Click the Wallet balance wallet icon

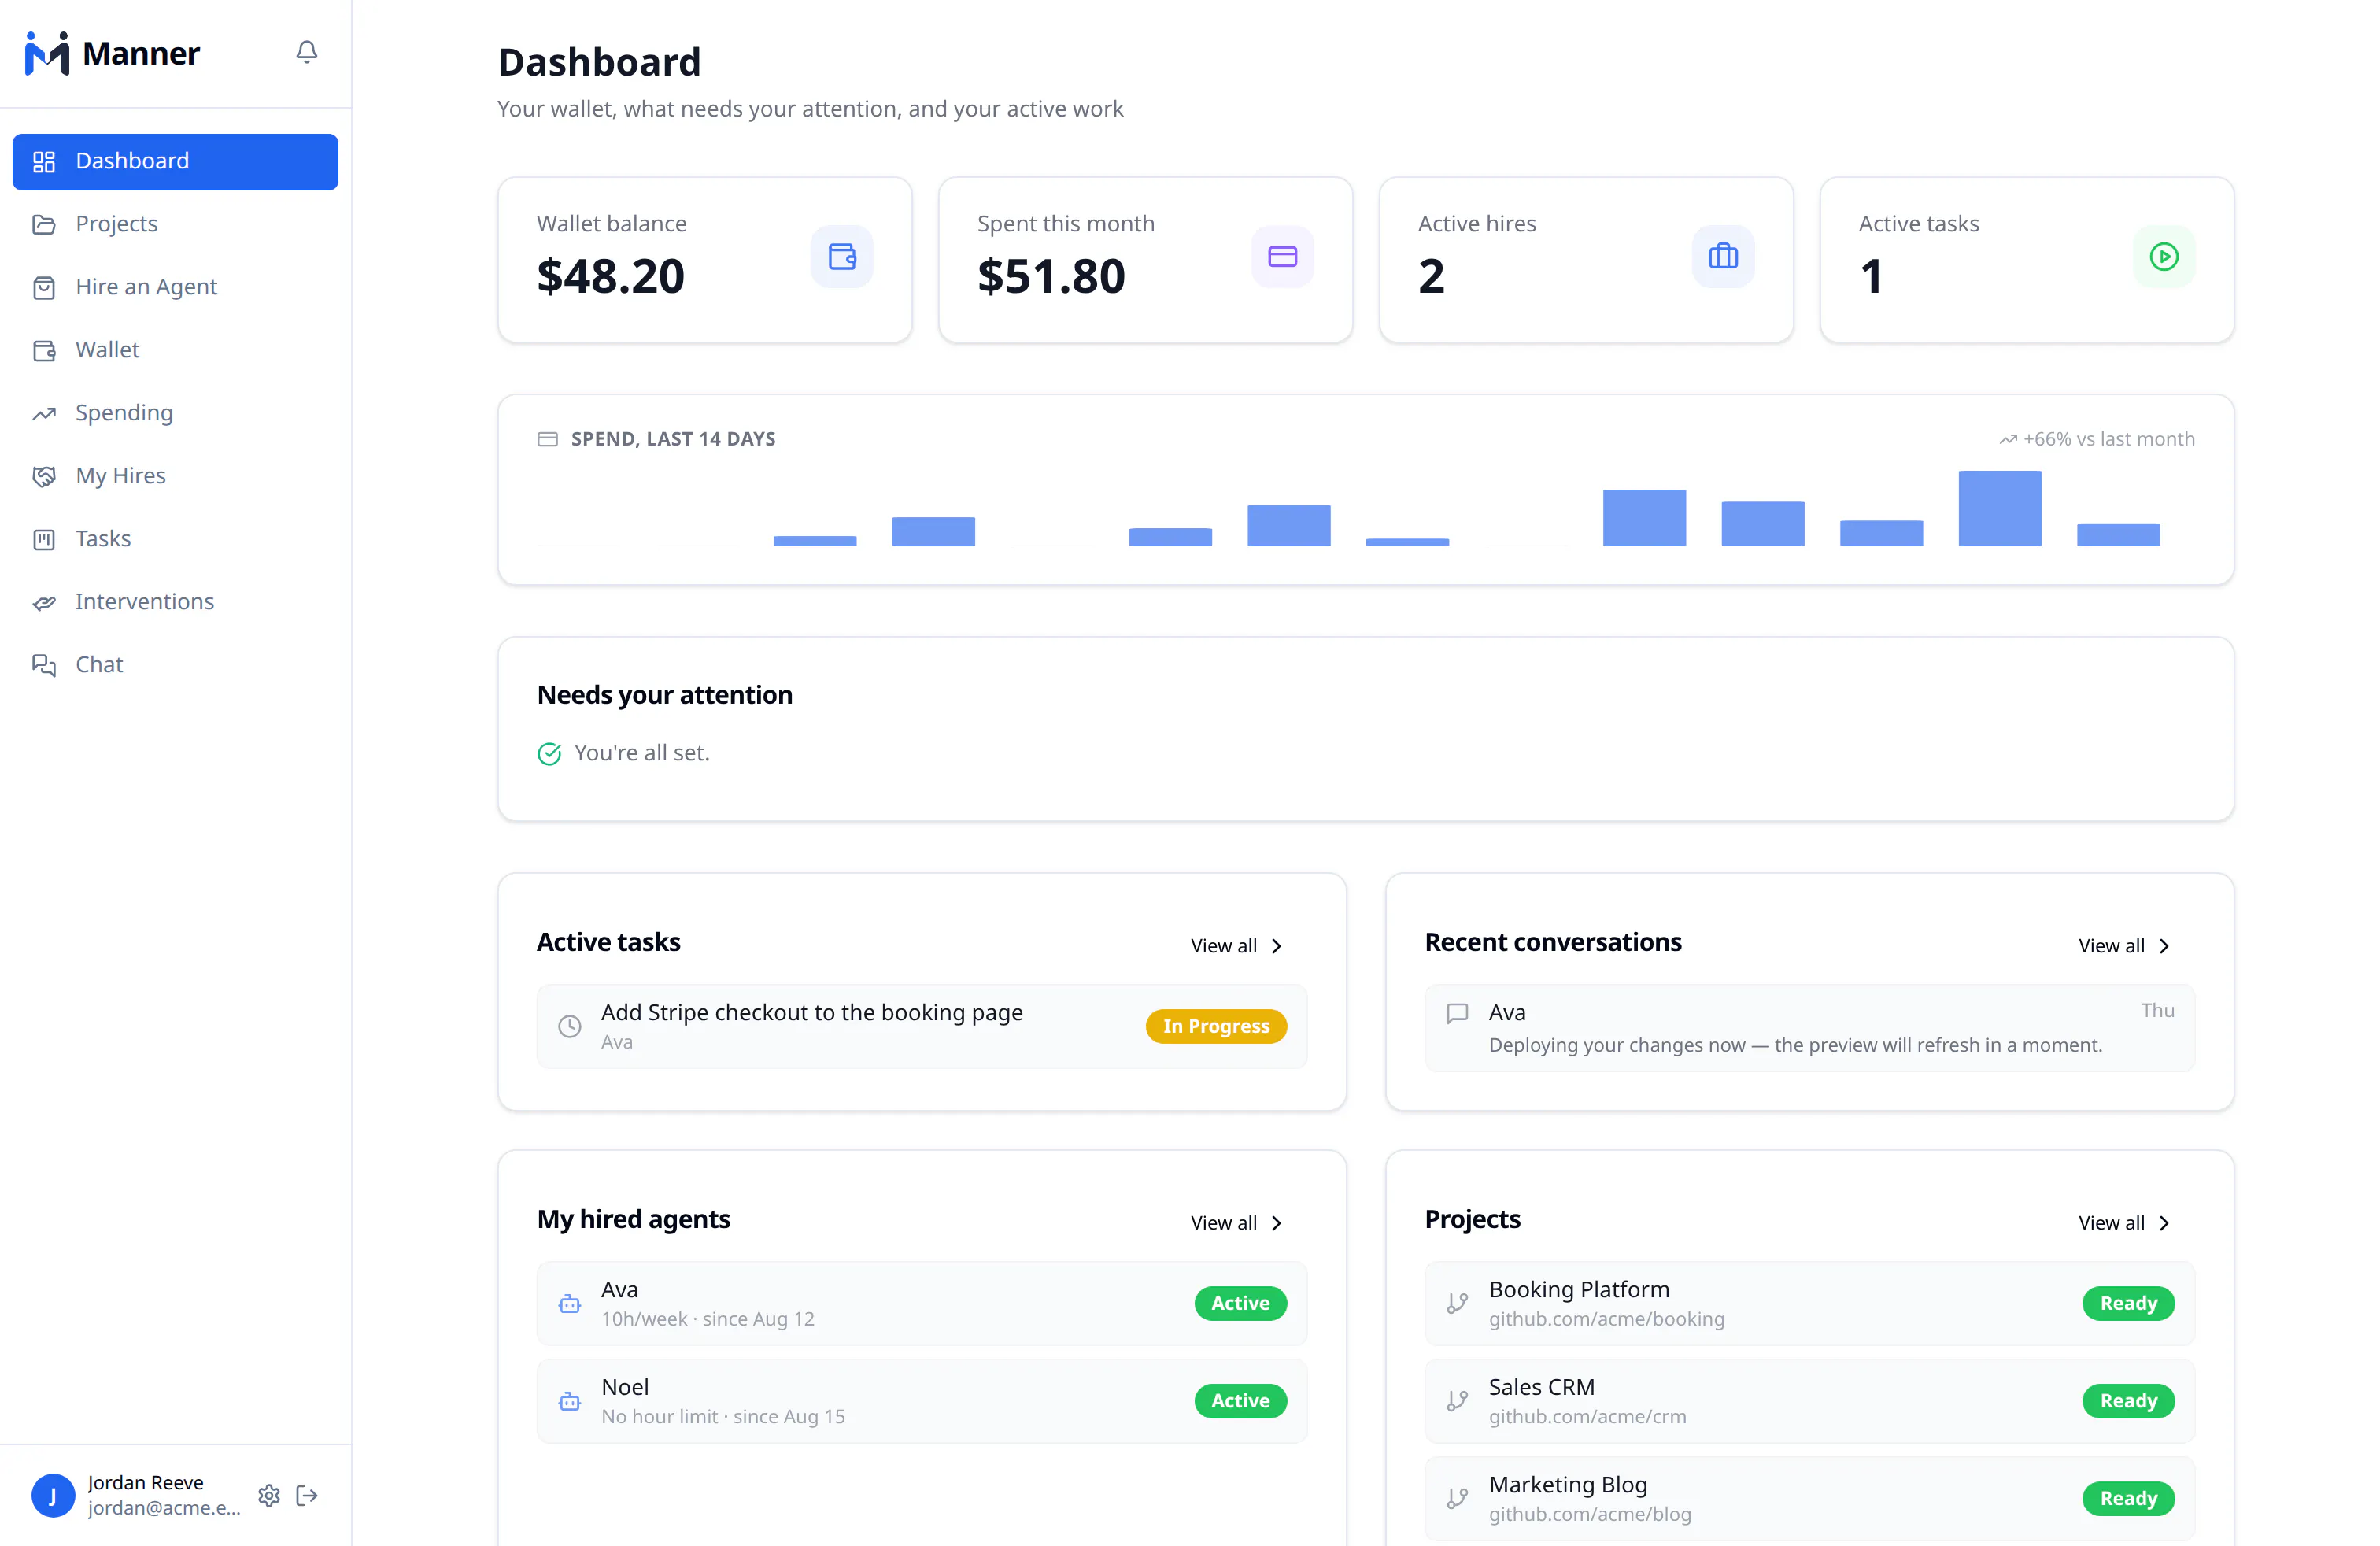(842, 257)
